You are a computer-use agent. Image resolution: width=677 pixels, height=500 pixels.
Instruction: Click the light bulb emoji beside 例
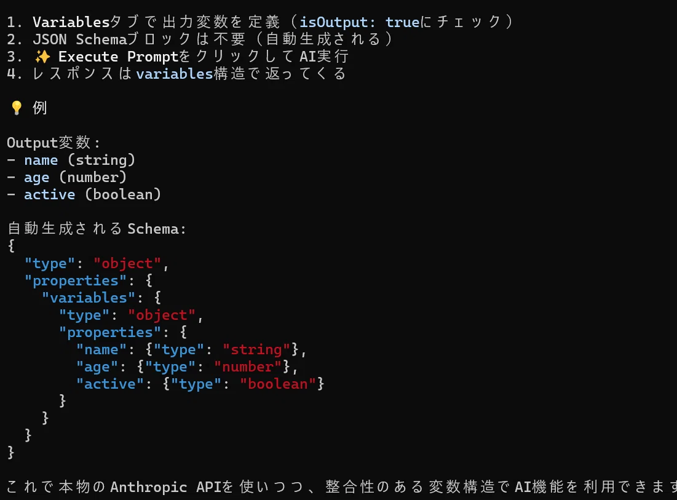[x=17, y=108]
